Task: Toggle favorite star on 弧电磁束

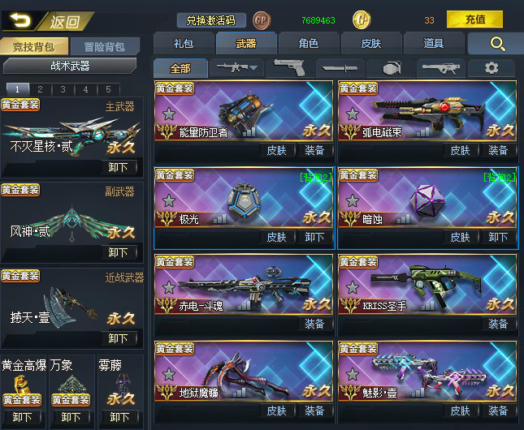Action: (353, 114)
